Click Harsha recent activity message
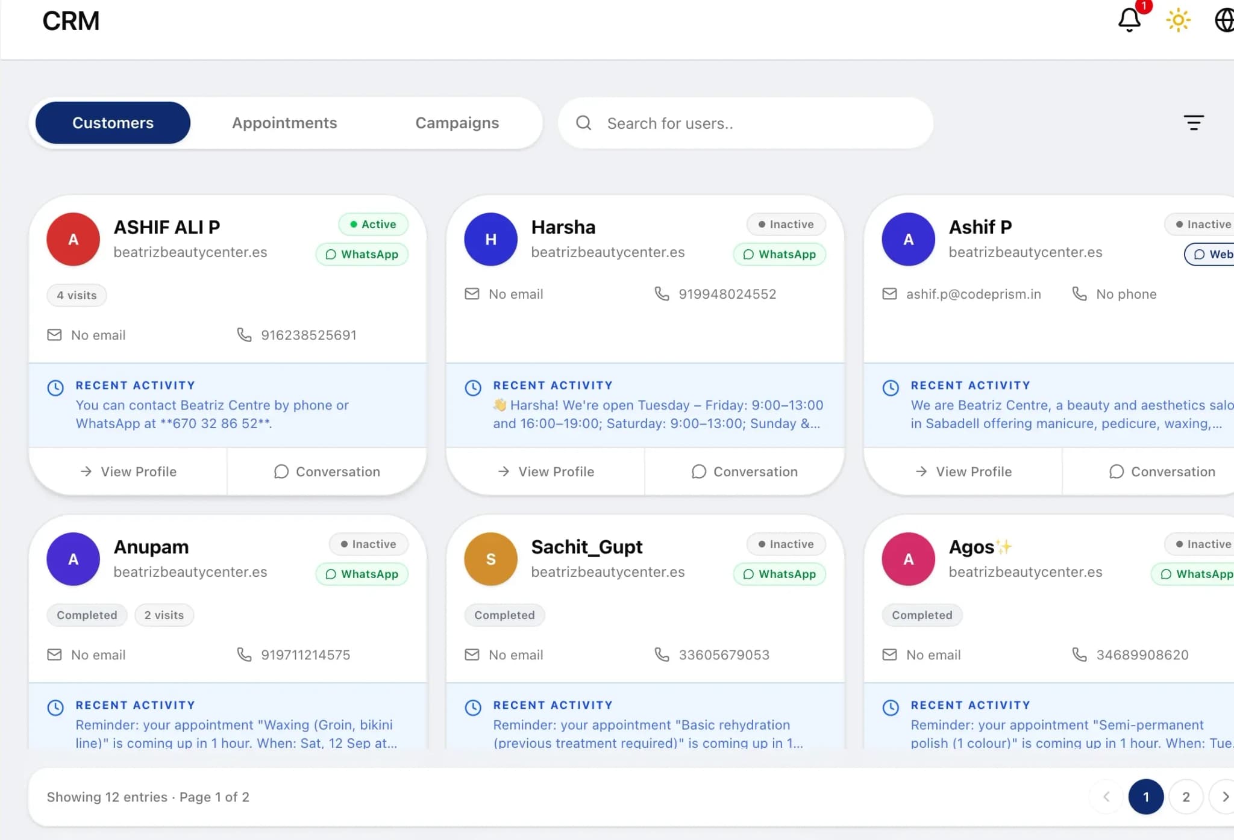Image resolution: width=1234 pixels, height=840 pixels. point(658,414)
